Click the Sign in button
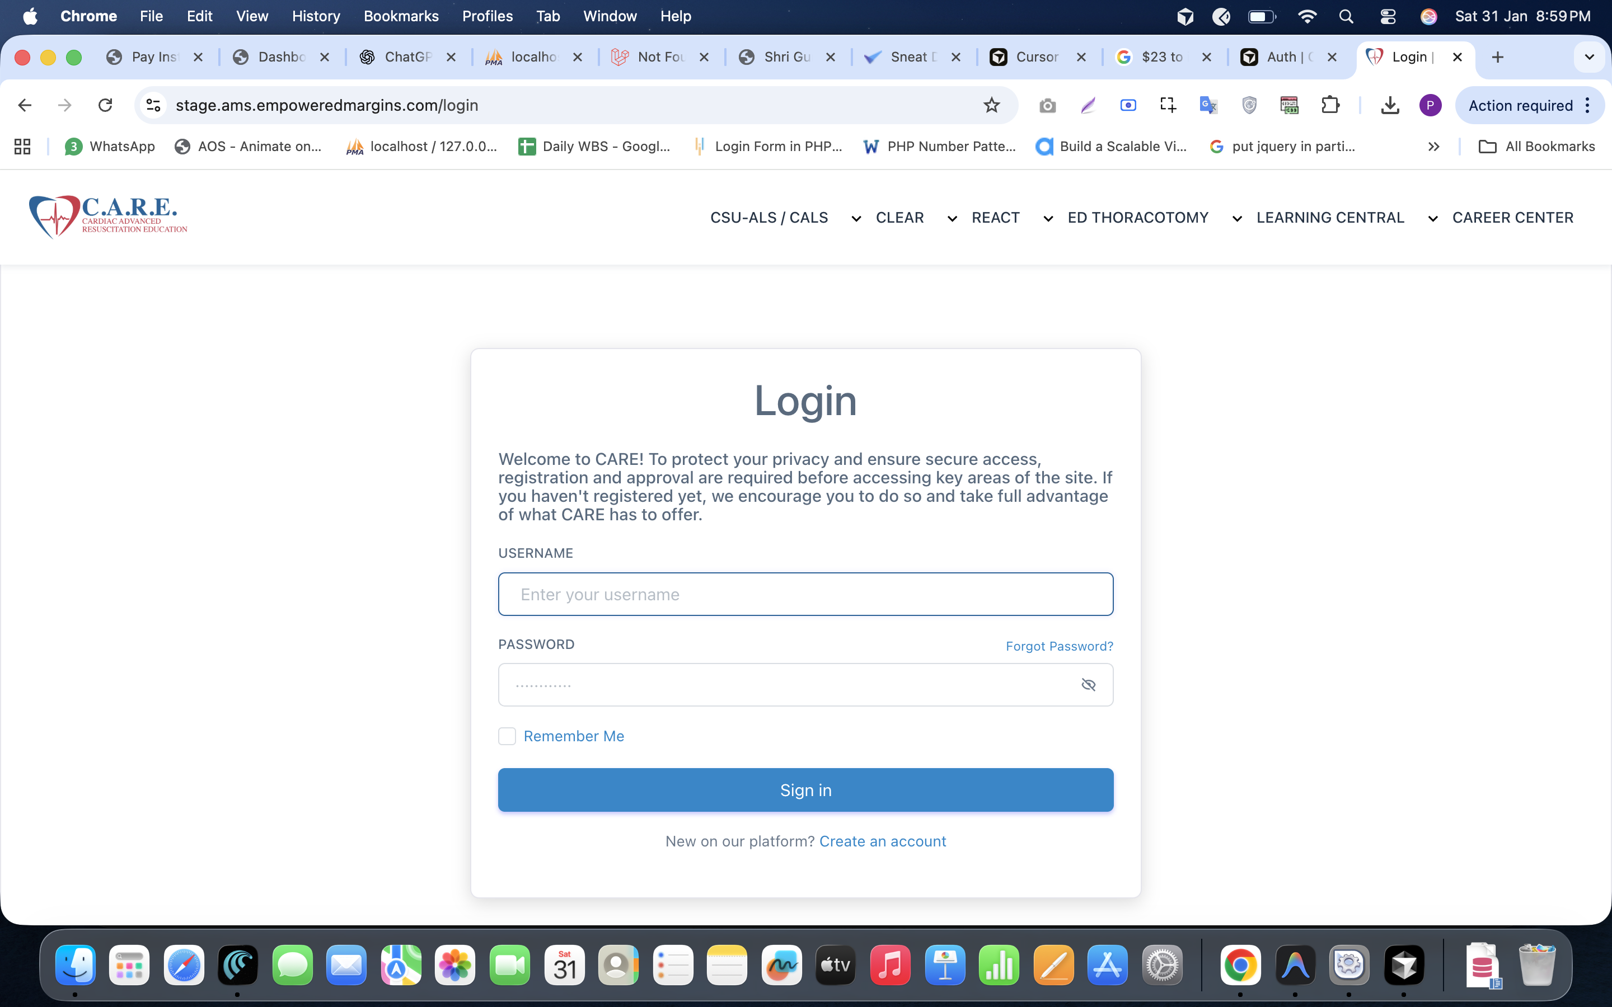The image size is (1612, 1007). pyautogui.click(x=805, y=790)
